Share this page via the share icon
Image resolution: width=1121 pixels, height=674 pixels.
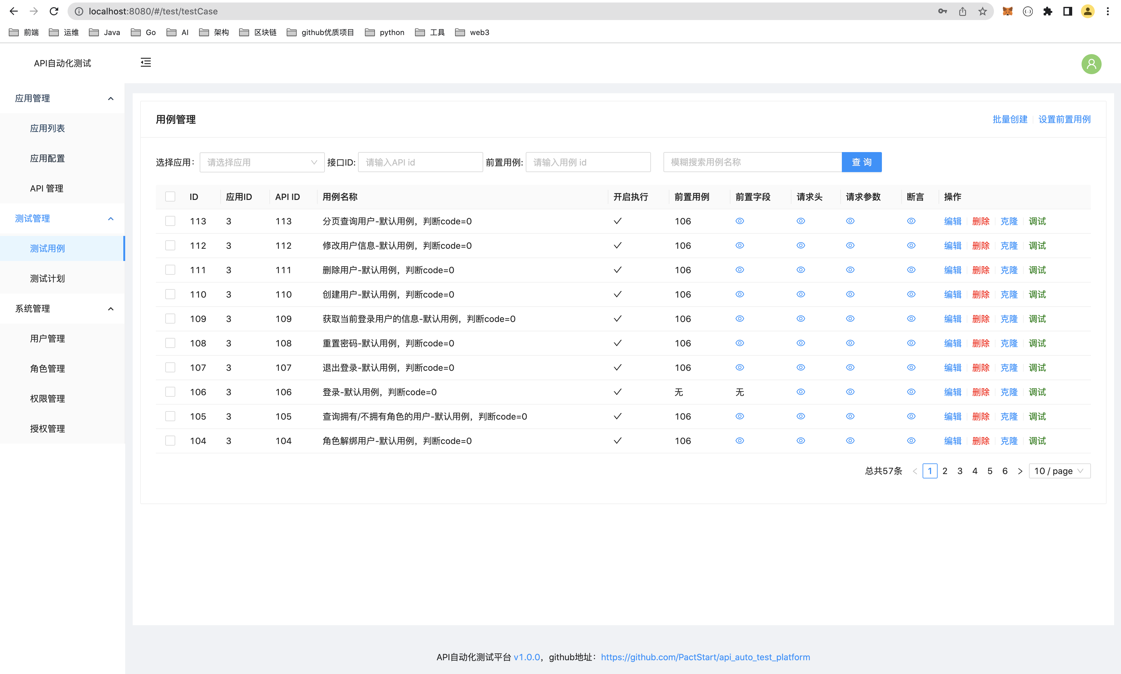pyautogui.click(x=962, y=11)
